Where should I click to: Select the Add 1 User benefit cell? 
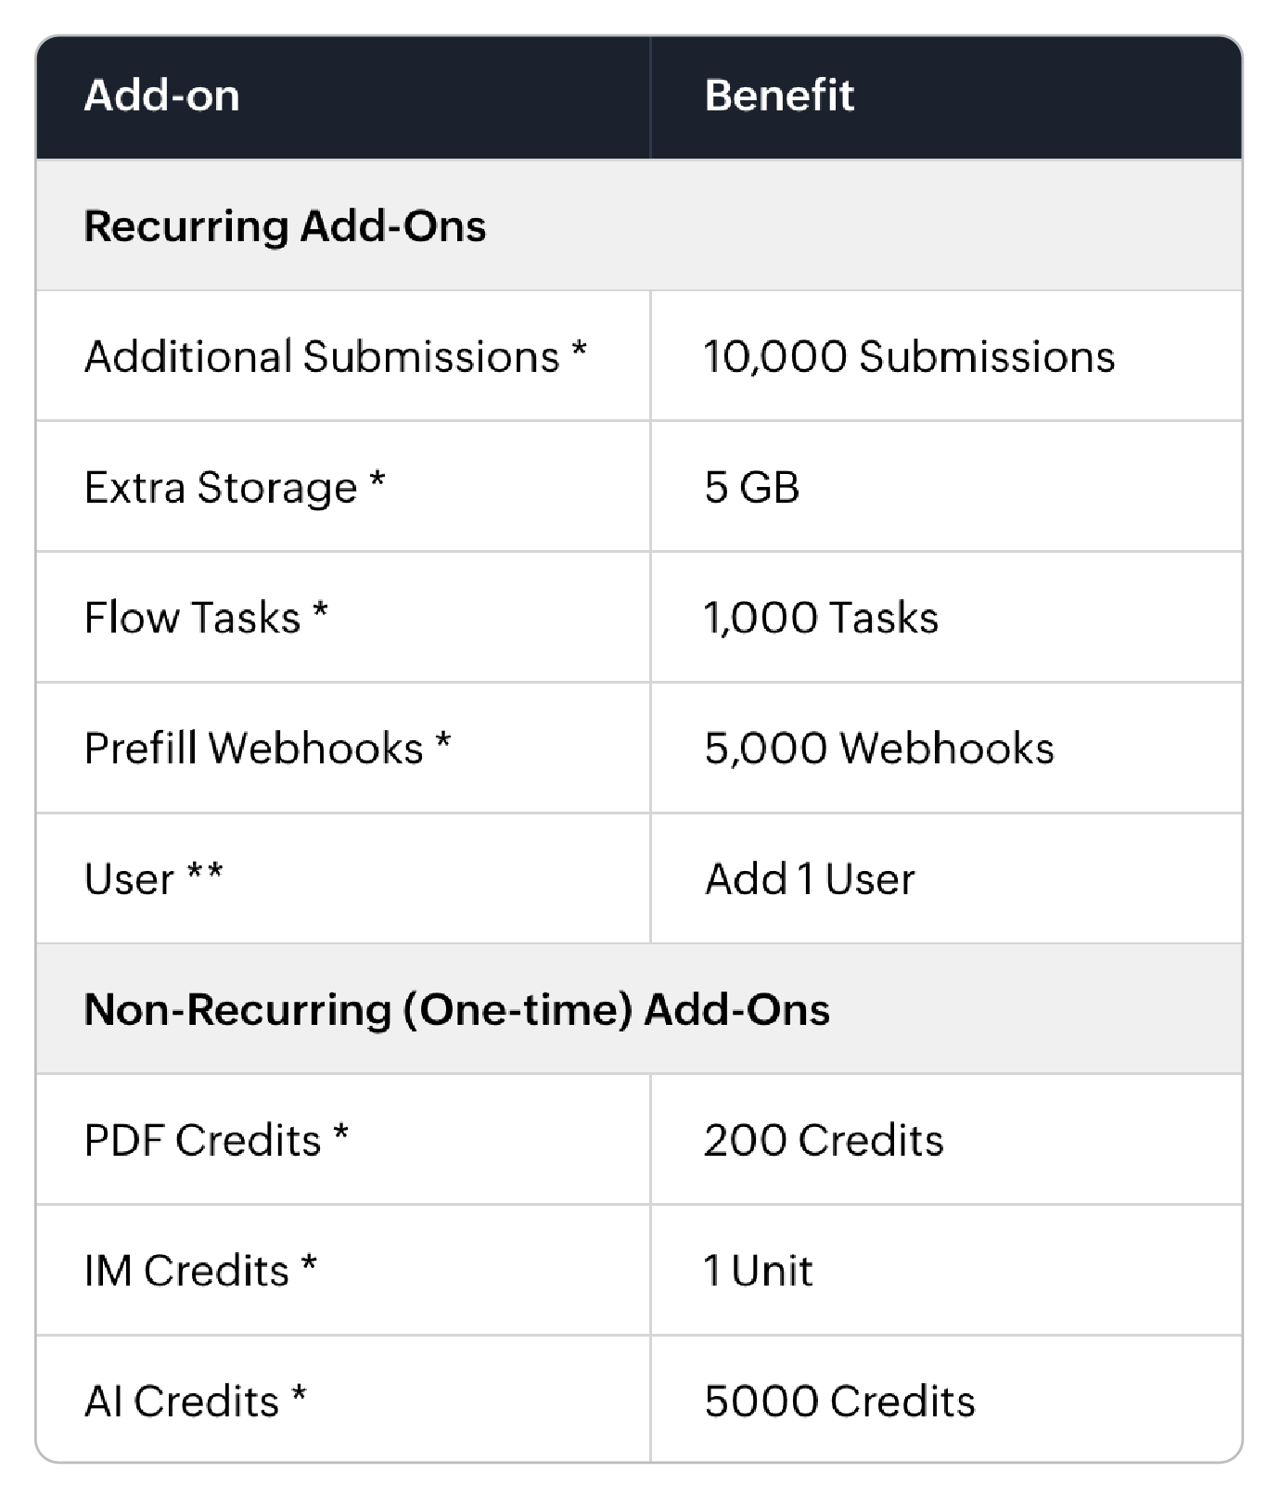point(810,879)
